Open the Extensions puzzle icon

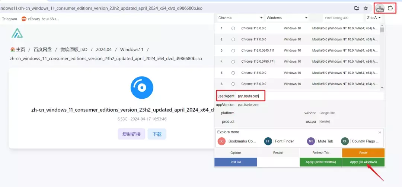click(390, 8)
